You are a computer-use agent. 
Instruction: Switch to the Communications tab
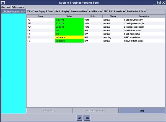[79, 11]
